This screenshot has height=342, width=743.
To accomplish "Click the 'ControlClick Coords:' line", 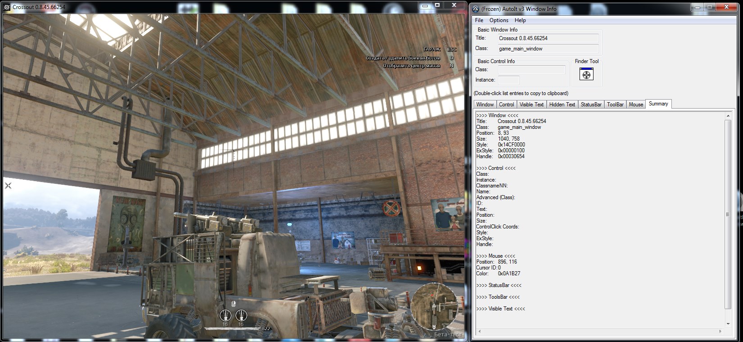I will (x=498, y=227).
